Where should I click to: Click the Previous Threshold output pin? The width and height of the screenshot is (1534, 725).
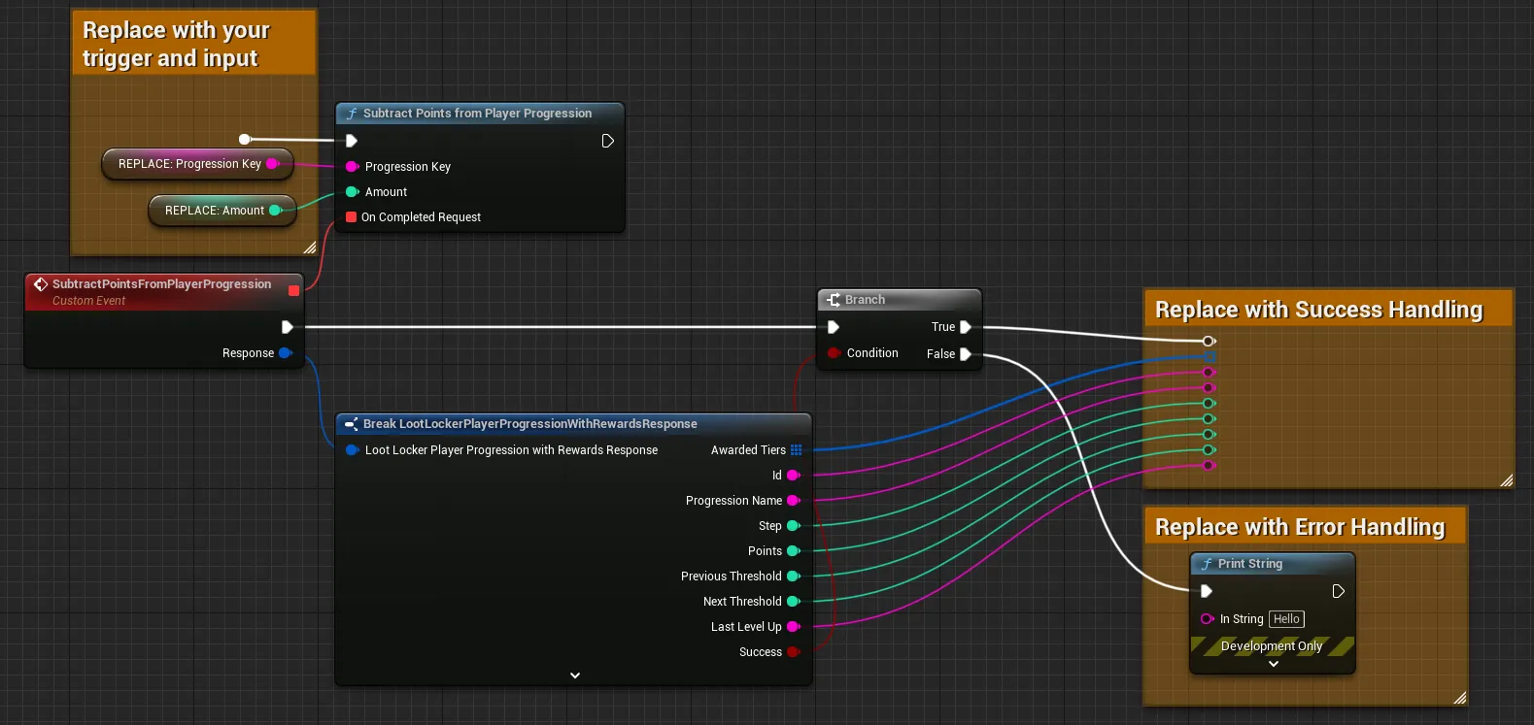click(x=794, y=577)
